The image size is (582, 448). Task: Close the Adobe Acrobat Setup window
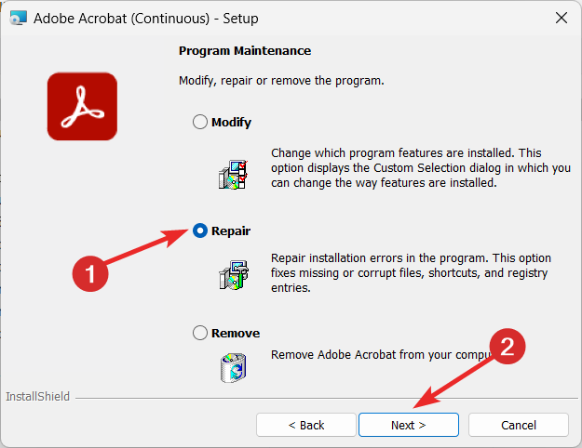[562, 18]
